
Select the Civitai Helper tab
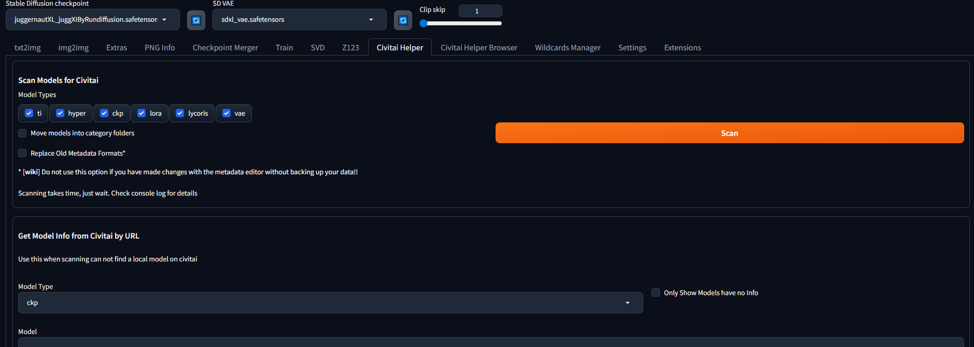coord(400,48)
